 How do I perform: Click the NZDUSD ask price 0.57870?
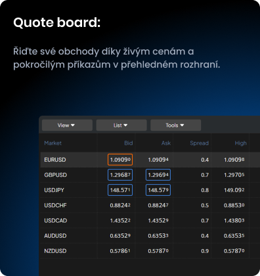[158, 251]
